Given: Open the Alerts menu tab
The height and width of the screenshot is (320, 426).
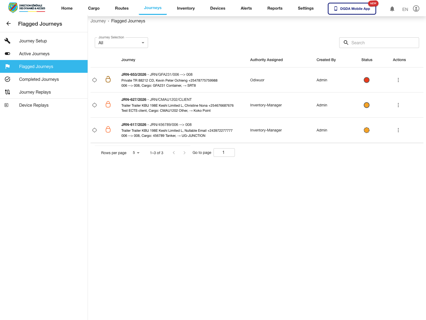Looking at the screenshot, I should 246,8.
